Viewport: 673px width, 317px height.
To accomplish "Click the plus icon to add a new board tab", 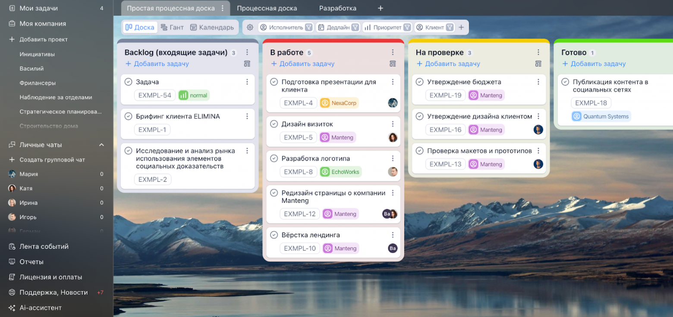I will pos(380,8).
